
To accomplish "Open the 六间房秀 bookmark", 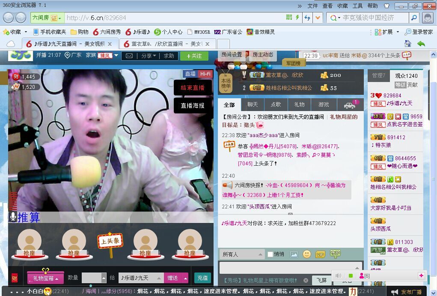I will click(x=107, y=32).
